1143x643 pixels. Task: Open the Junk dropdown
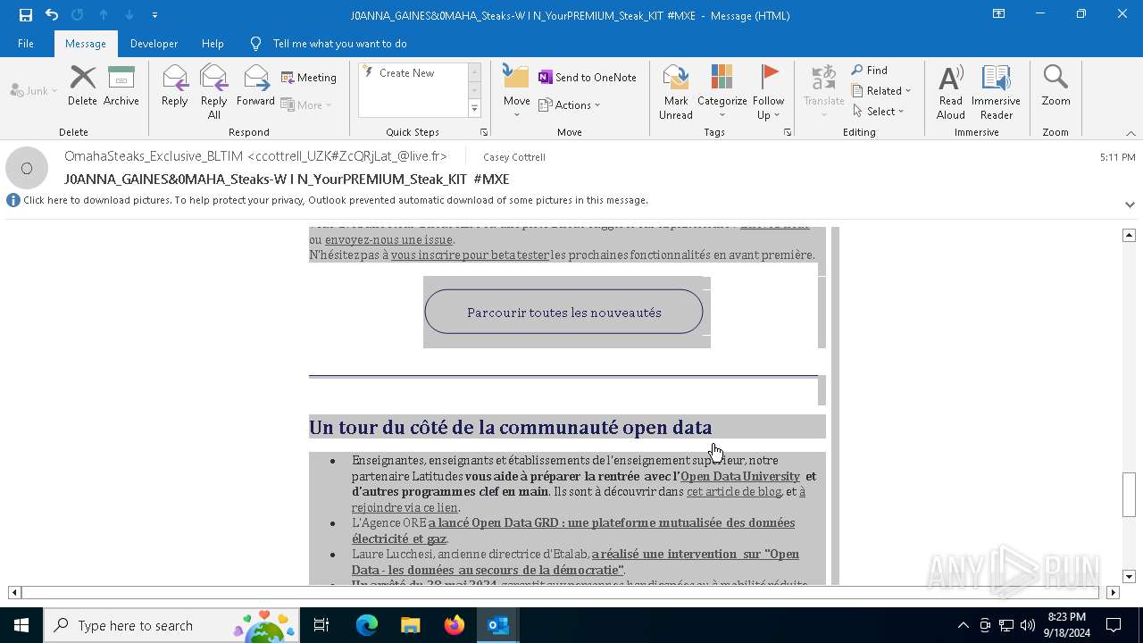pyautogui.click(x=34, y=90)
